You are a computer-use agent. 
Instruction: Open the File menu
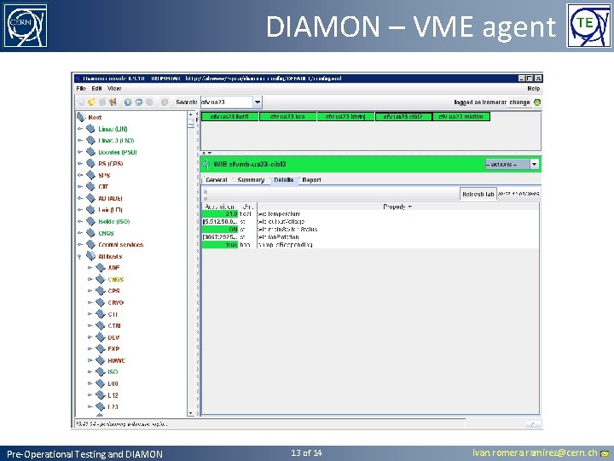coord(81,89)
